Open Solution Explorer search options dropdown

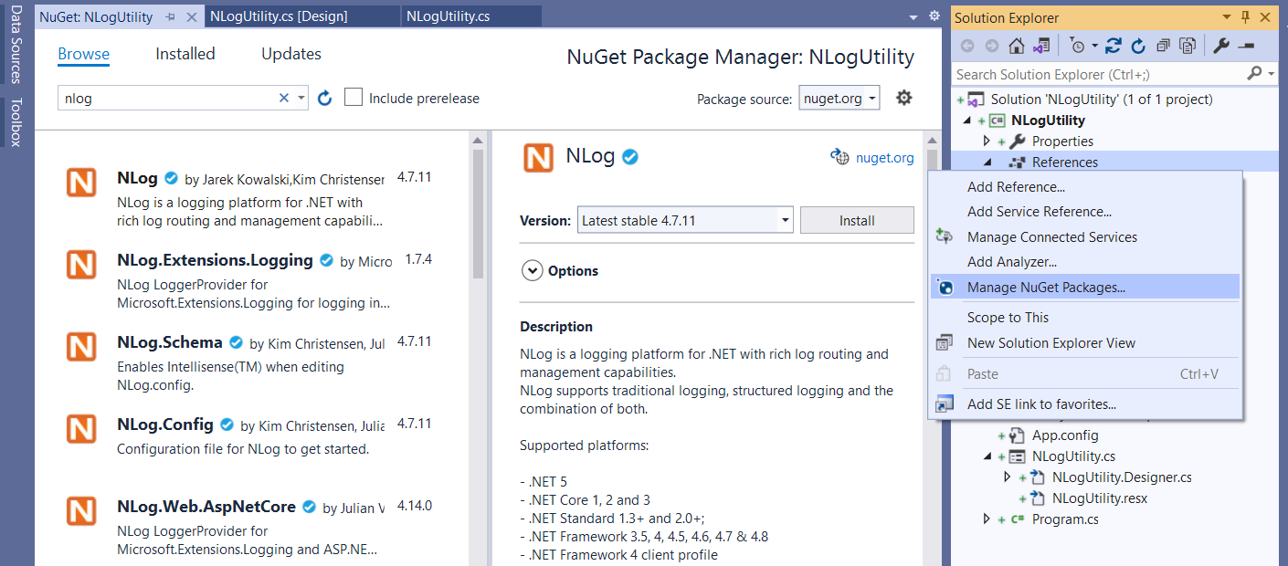[x=1271, y=73]
